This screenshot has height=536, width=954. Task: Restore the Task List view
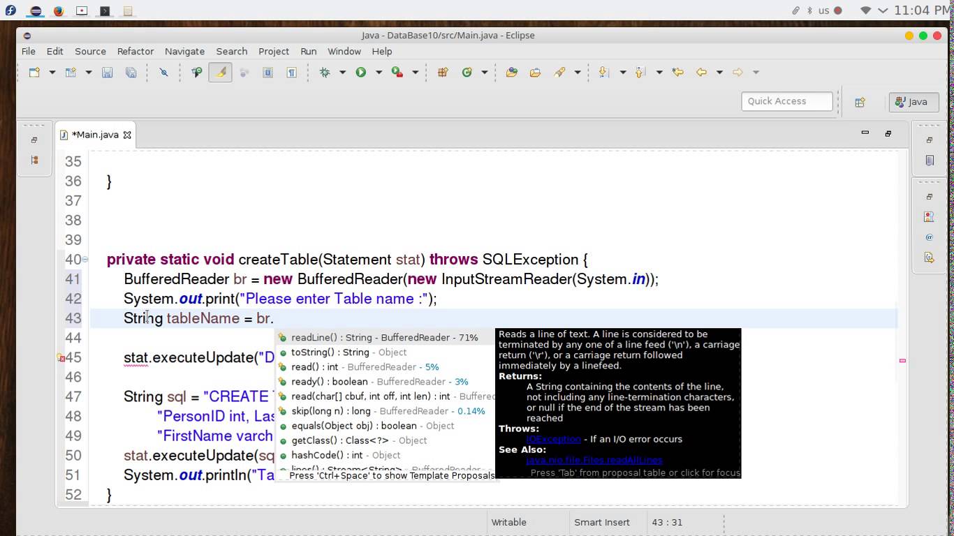[x=929, y=160]
